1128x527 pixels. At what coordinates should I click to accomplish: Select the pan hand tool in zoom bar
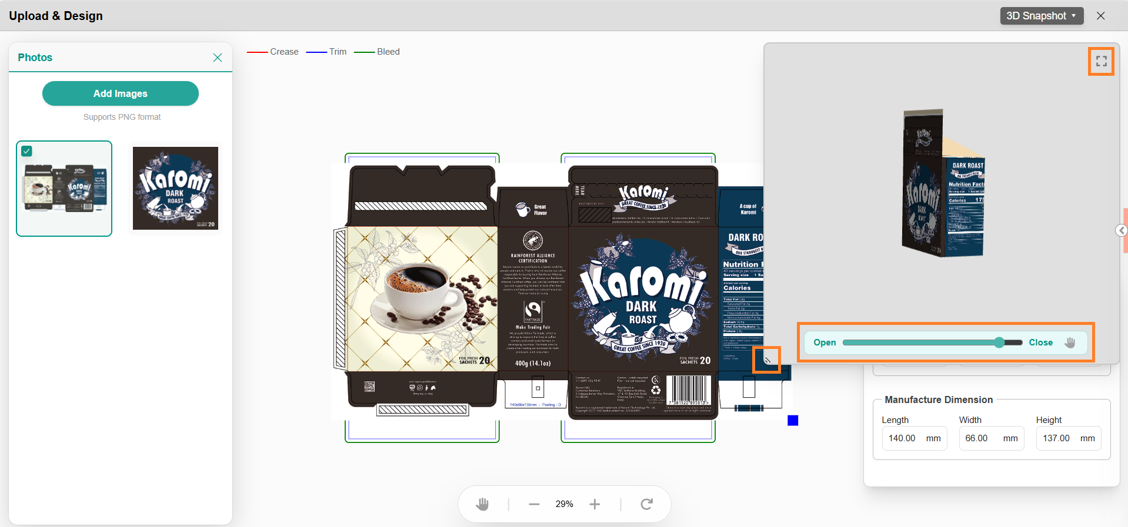point(482,504)
